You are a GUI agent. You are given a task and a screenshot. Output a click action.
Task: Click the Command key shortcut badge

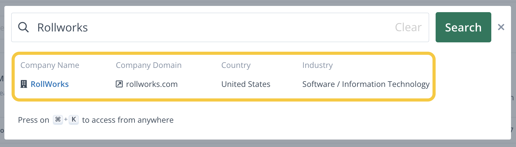[58, 120]
